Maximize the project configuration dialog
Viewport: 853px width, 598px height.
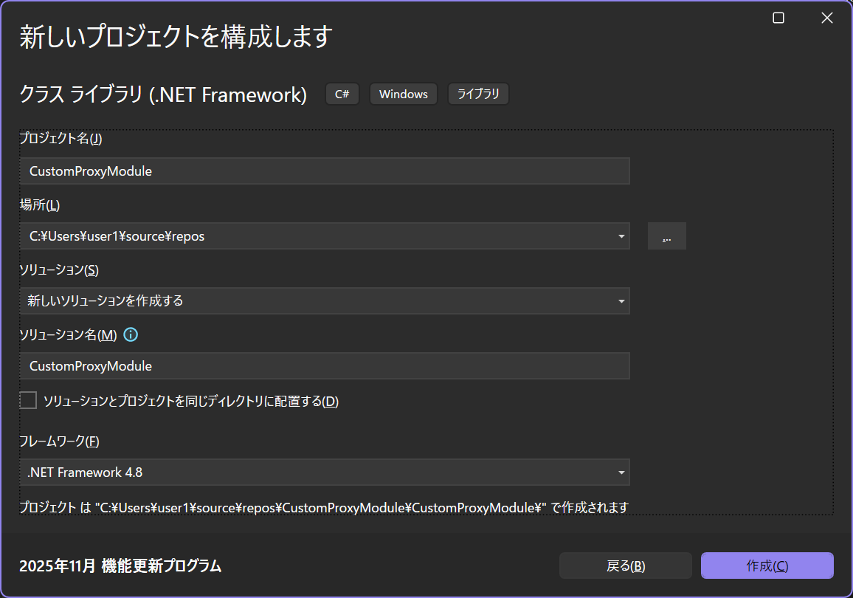point(778,18)
